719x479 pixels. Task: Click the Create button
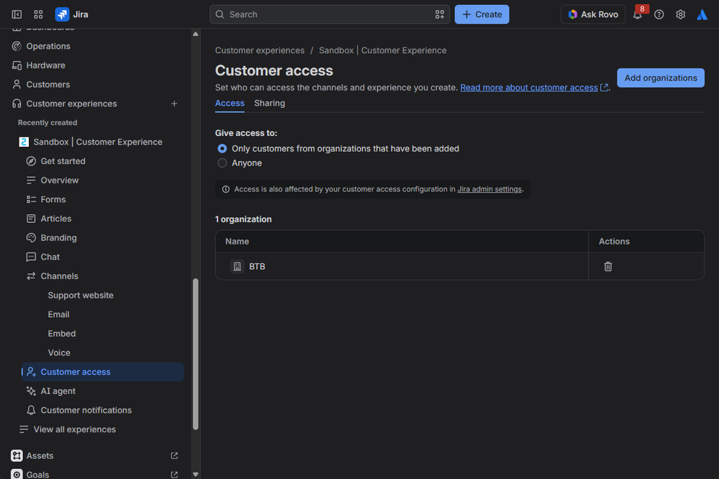482,14
